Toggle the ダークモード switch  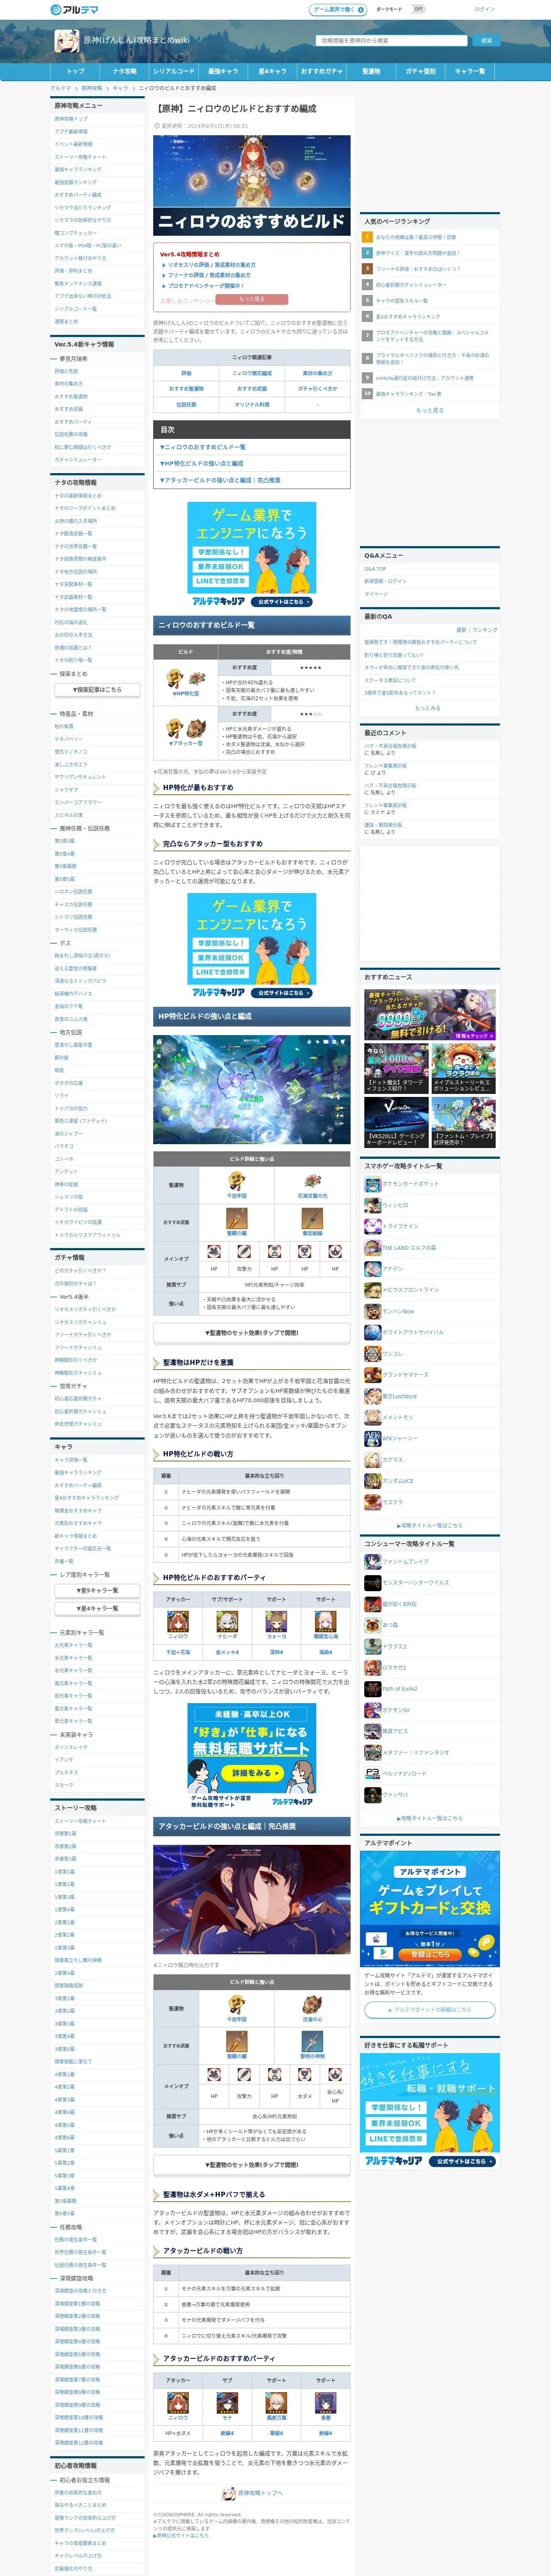(x=418, y=9)
